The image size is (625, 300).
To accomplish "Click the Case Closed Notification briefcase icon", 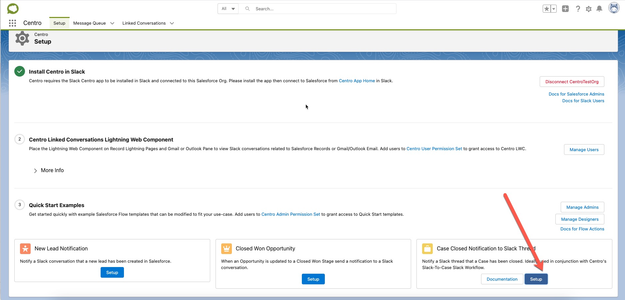I will [x=427, y=249].
